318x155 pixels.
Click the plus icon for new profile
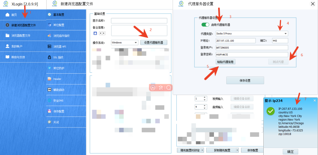(x=7, y=25)
